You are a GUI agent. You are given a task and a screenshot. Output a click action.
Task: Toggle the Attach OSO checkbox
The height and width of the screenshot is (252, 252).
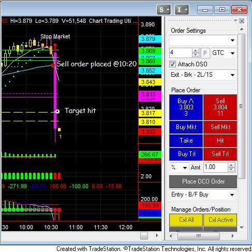[x=172, y=64]
